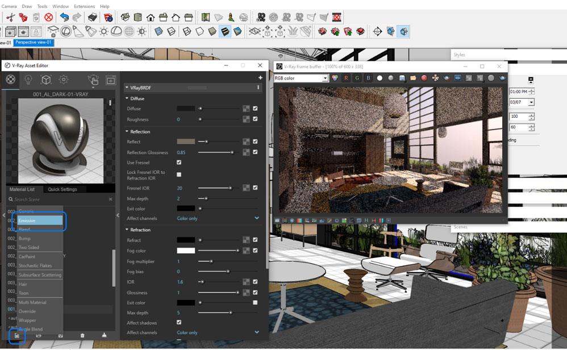Switch to the Quick Settings tab

(x=62, y=189)
